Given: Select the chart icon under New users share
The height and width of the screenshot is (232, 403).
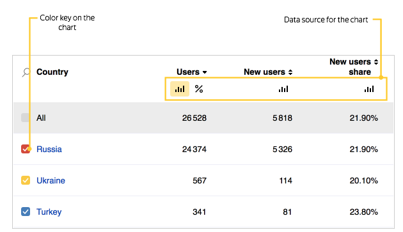Looking at the screenshot, I should tap(369, 89).
